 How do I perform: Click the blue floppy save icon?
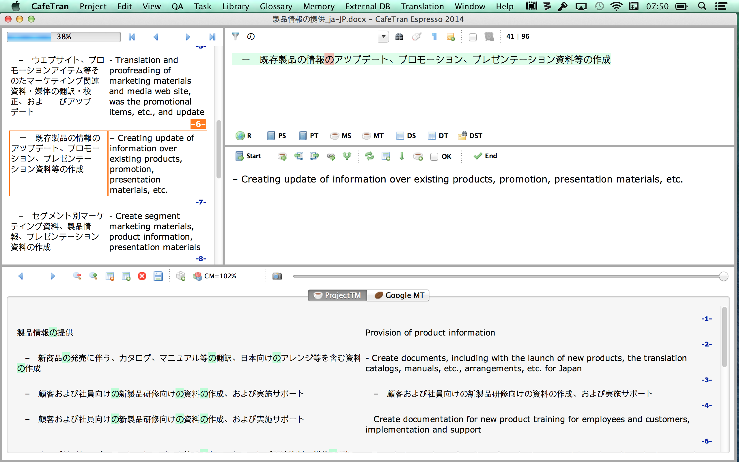(158, 276)
